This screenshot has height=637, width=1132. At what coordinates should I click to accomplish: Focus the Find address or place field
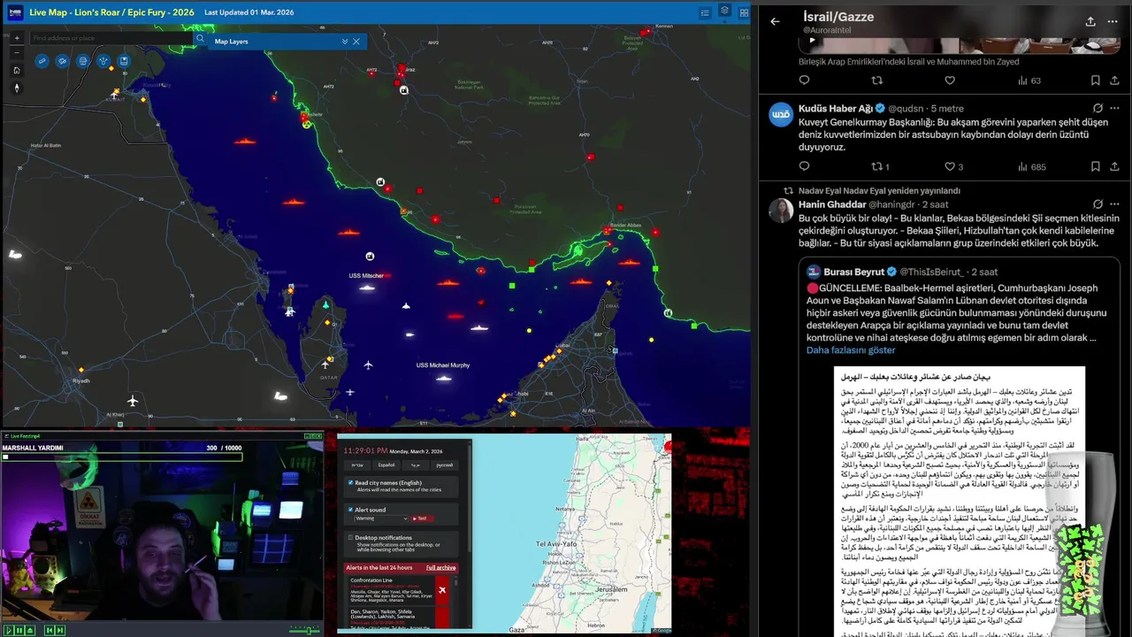(x=111, y=39)
